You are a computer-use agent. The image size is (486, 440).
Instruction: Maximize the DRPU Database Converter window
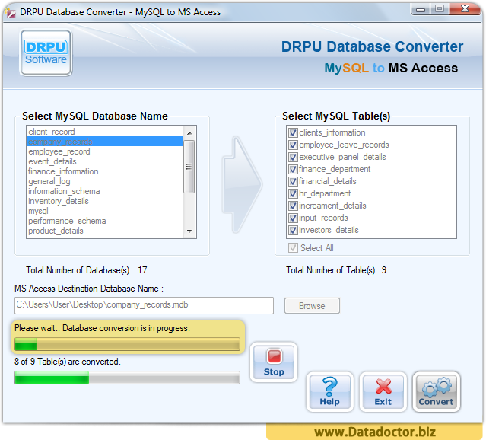click(x=439, y=9)
